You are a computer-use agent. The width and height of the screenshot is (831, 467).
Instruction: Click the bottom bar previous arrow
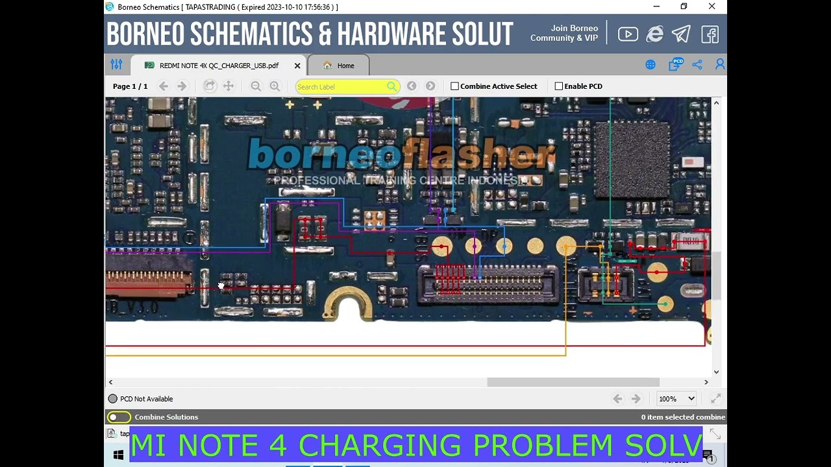617,399
